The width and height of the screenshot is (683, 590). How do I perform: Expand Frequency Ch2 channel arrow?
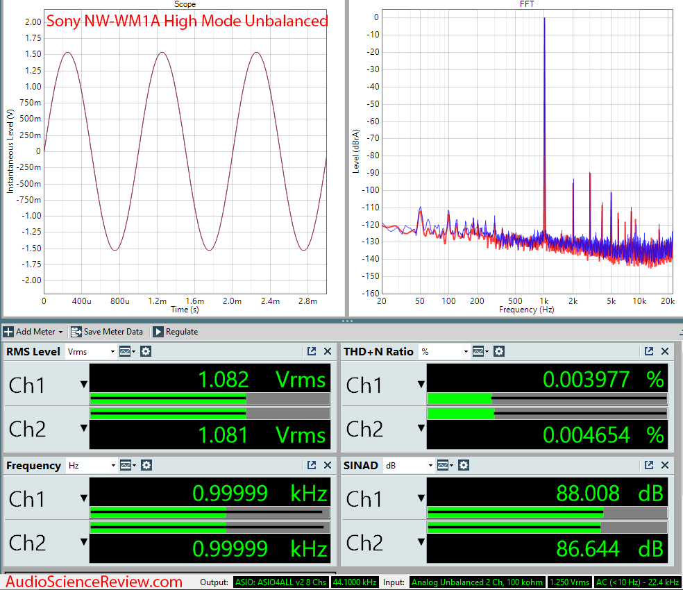(83, 541)
